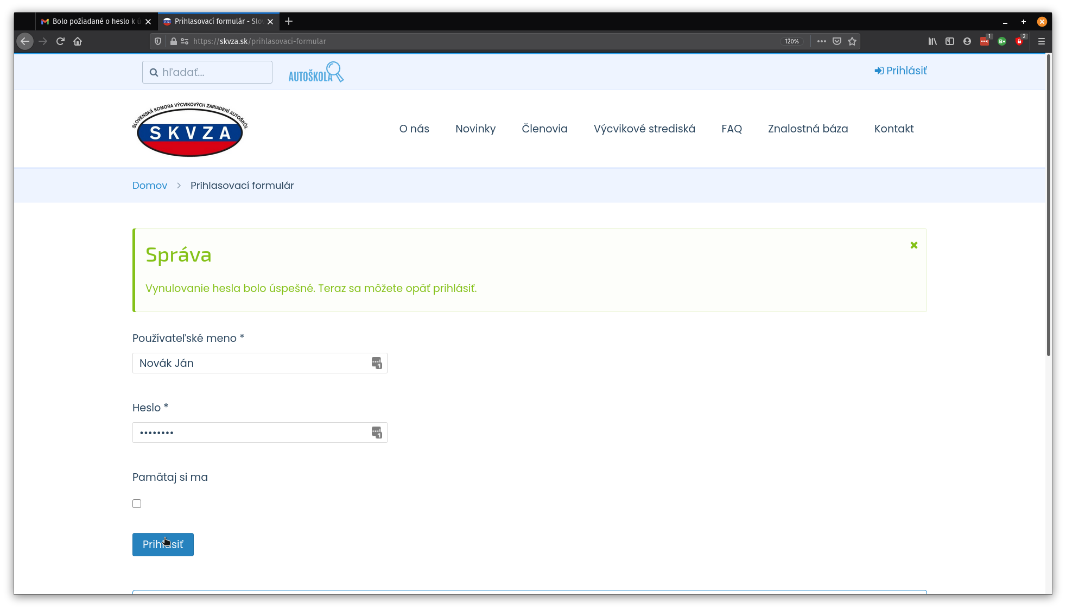Switch to the Gmail password reset tab
Screen dimensions: 1066x610
click(92, 21)
